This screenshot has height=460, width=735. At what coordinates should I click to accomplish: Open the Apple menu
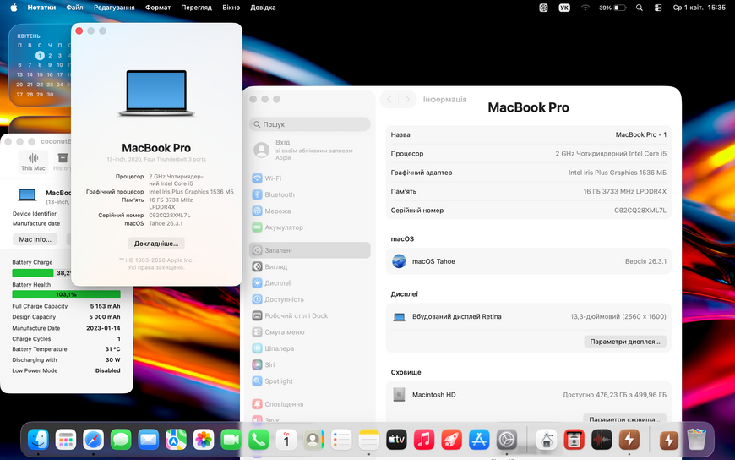[x=14, y=8]
